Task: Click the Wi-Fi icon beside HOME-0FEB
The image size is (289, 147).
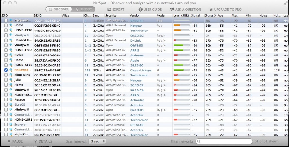Action: 11,65
